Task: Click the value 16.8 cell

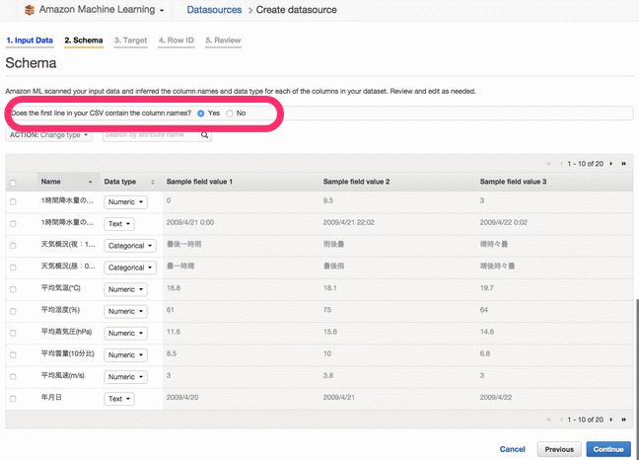Action: [x=174, y=288]
